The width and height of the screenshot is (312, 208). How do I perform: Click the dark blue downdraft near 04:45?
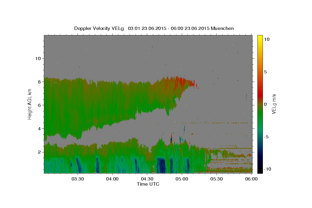click(x=161, y=165)
